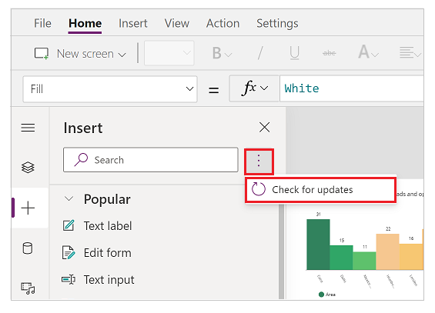
Task: Toggle Underline formatting button
Action: point(294,53)
